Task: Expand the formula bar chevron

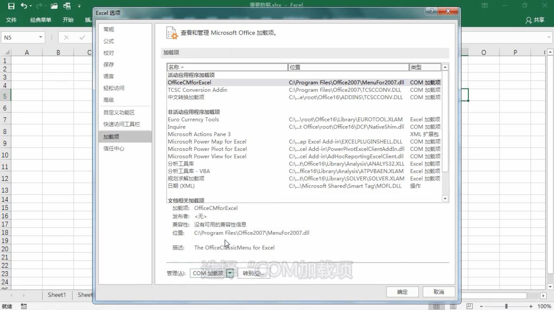Action: point(549,37)
